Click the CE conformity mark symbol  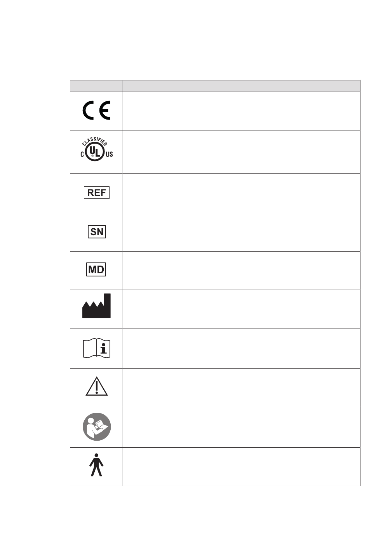coord(96,111)
